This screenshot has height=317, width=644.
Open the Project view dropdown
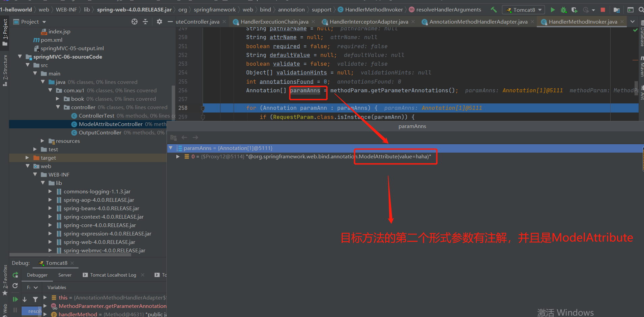(44, 22)
